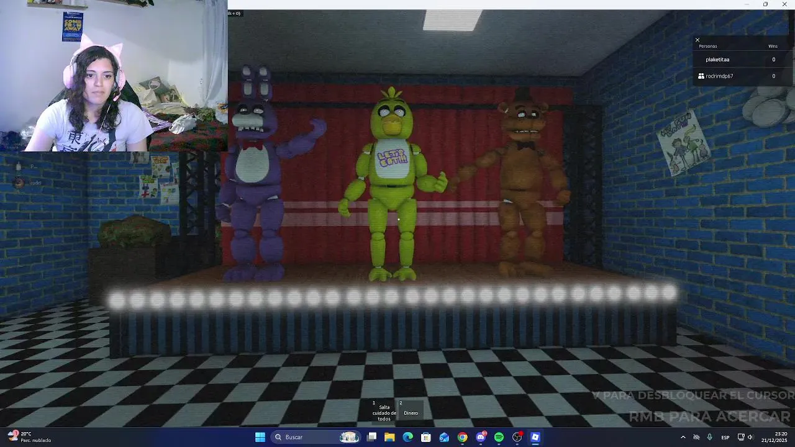Minimize the Roblox window
Image resolution: width=795 pixels, height=447 pixels.
(x=747, y=4)
